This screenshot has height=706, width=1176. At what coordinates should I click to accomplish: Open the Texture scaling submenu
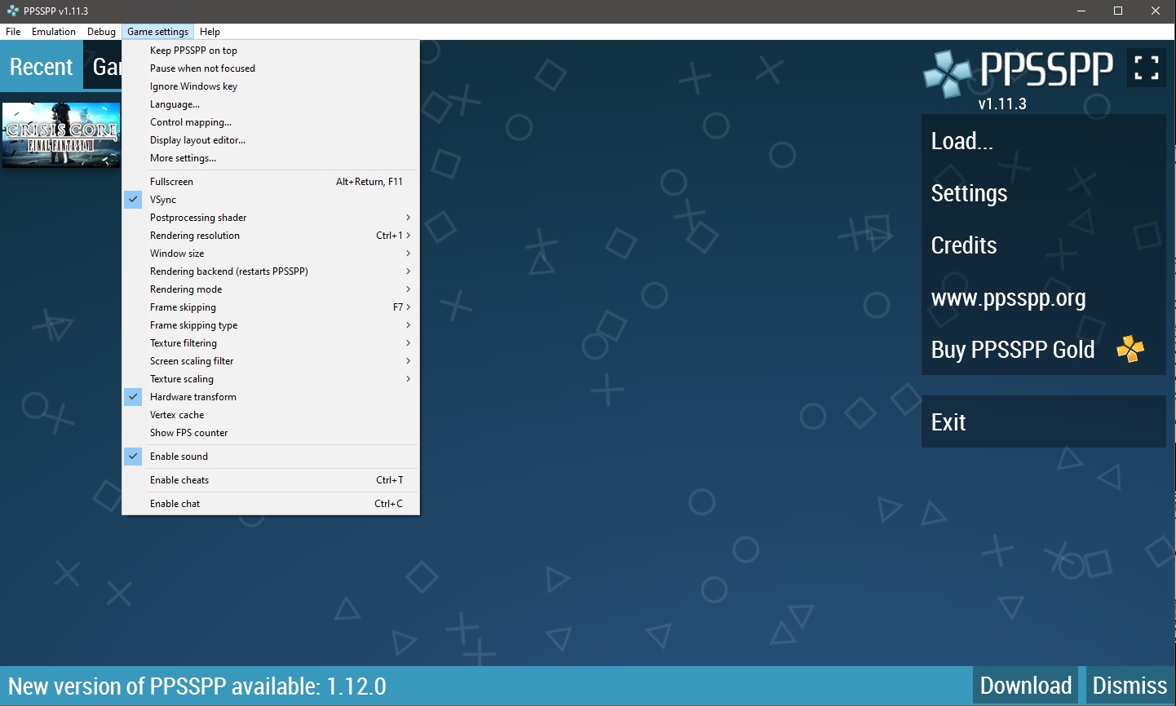point(182,379)
